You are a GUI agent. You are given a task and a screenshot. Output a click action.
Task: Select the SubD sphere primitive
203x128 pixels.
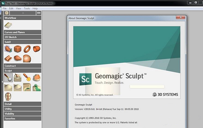pos(27,58)
